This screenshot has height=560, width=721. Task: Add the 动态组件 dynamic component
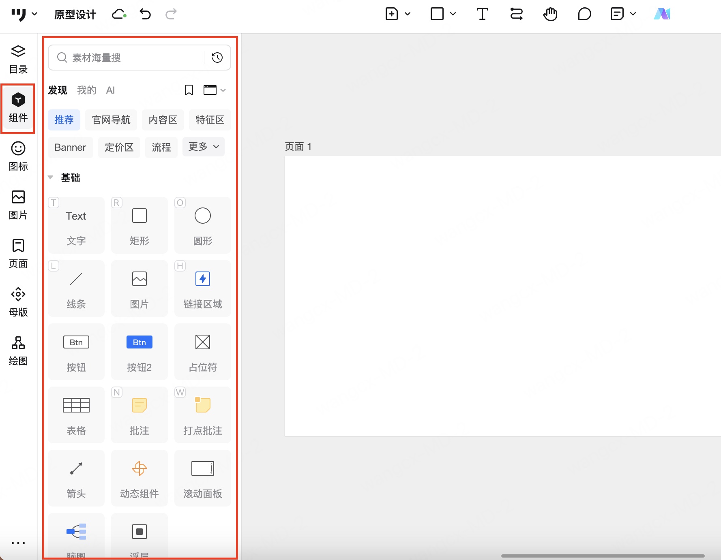coord(139,478)
